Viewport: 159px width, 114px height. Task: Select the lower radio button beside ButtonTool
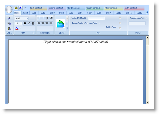(120, 28)
